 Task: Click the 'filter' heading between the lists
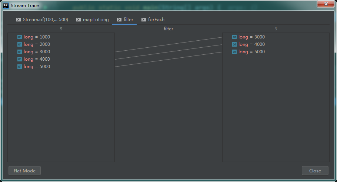click(168, 29)
